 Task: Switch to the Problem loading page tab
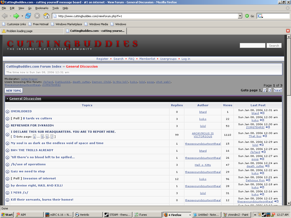point(32,31)
